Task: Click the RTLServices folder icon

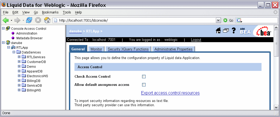Action: point(24,57)
